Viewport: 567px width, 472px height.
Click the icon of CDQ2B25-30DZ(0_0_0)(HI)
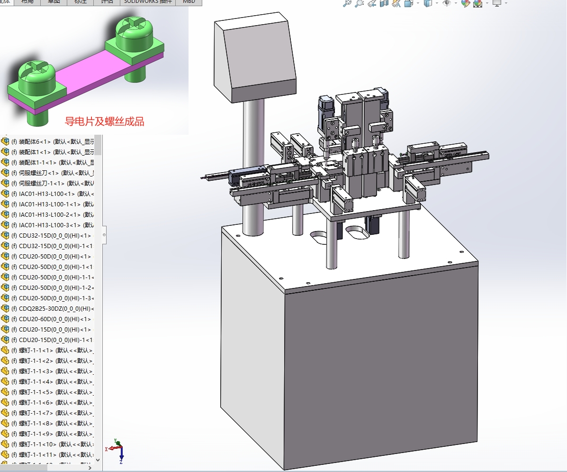pyautogui.click(x=5, y=309)
